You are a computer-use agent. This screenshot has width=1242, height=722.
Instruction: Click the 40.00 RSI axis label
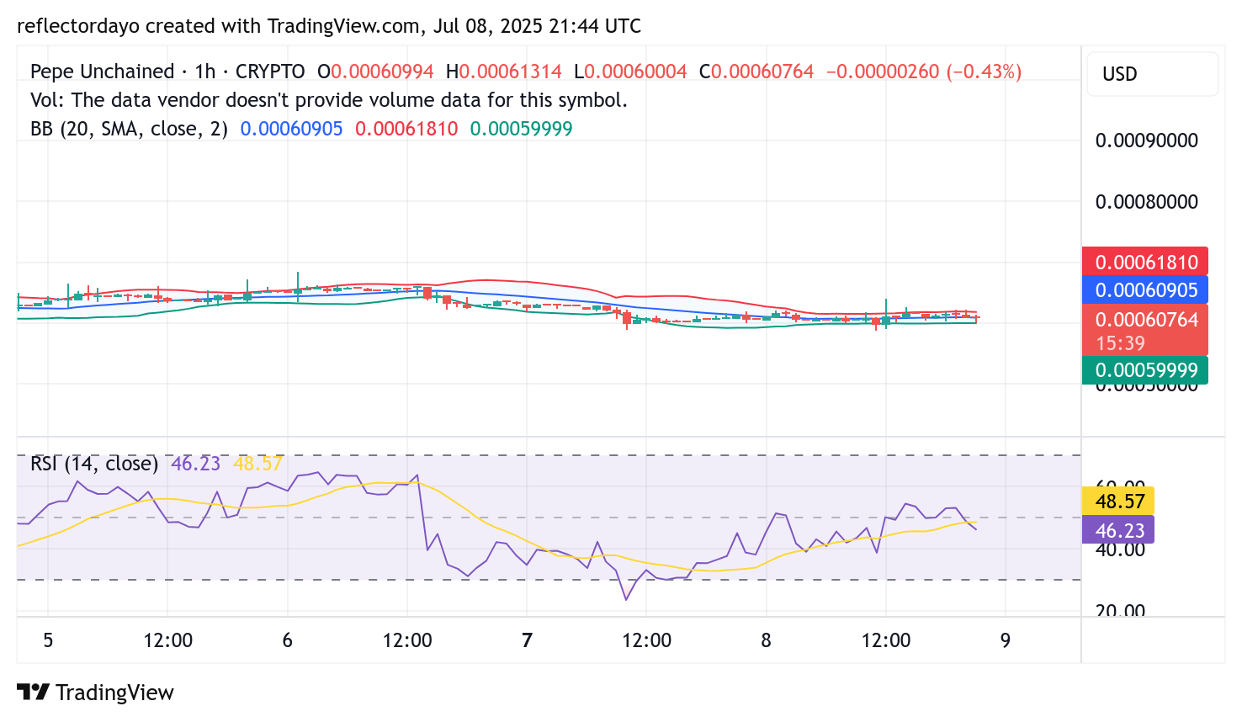coord(1120,549)
